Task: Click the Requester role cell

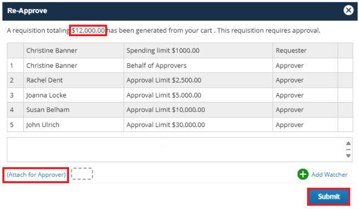Action: pyautogui.click(x=305, y=50)
